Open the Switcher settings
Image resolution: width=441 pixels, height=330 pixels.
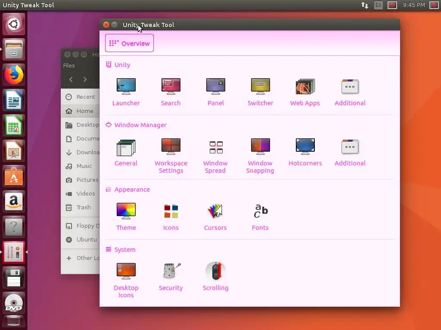261,92
